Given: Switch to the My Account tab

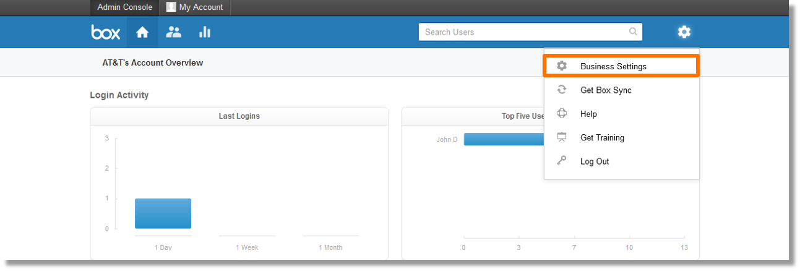Looking at the screenshot, I should [195, 7].
